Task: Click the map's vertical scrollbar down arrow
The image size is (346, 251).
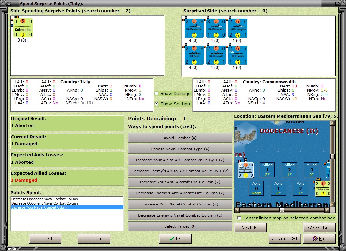Action: (x=332, y=205)
